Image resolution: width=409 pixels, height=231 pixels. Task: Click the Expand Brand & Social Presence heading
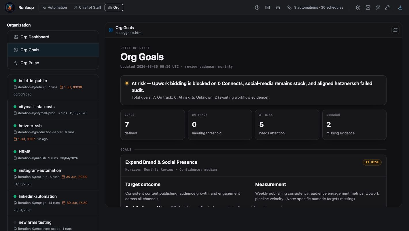(161, 162)
